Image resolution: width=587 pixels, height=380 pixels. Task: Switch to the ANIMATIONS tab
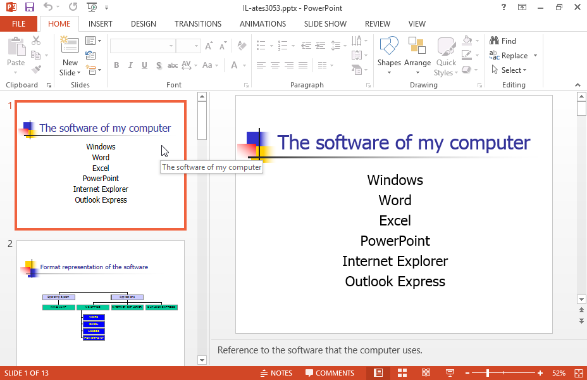(x=263, y=24)
